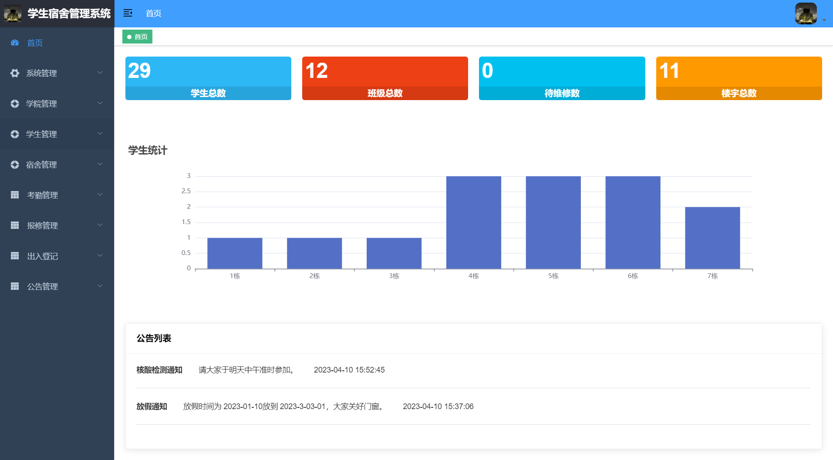Open the user avatar in top right
Image resolution: width=833 pixels, height=460 pixels.
[x=806, y=13]
